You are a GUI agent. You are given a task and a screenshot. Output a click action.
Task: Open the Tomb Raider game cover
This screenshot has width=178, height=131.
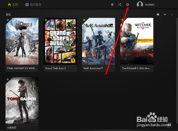(22, 101)
